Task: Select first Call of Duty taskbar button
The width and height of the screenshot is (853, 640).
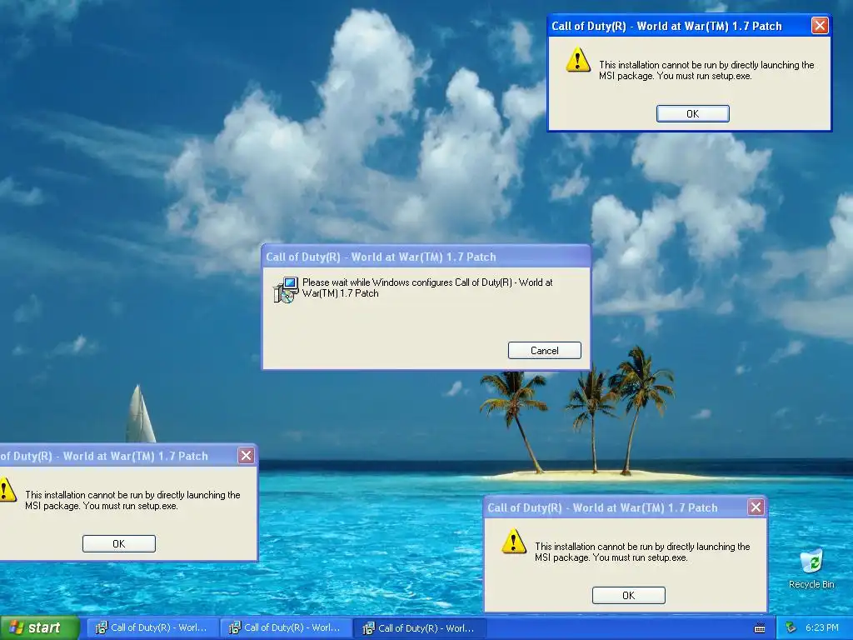Action: 153,628
